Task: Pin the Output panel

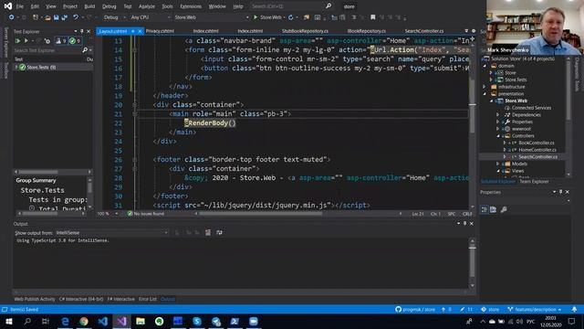Action: coord(464,223)
